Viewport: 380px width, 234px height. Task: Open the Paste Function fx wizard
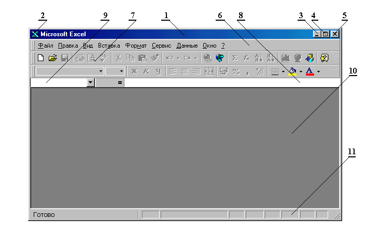click(246, 58)
